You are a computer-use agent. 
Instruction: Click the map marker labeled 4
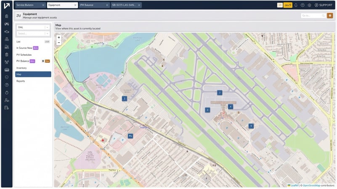[x=231, y=107]
